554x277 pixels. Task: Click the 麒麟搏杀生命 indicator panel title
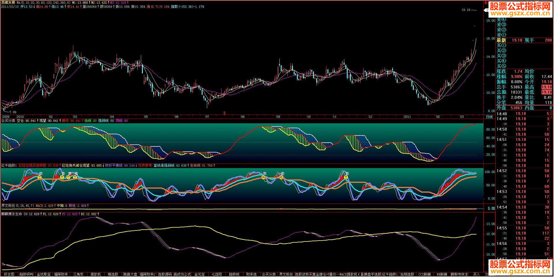point(12,214)
